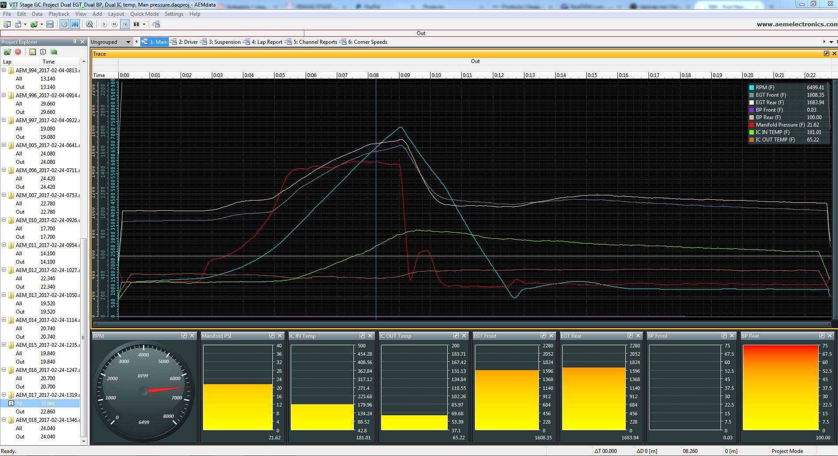The width and height of the screenshot is (838, 456).
Task: Switch to the 1: Main tab
Action: coord(154,42)
